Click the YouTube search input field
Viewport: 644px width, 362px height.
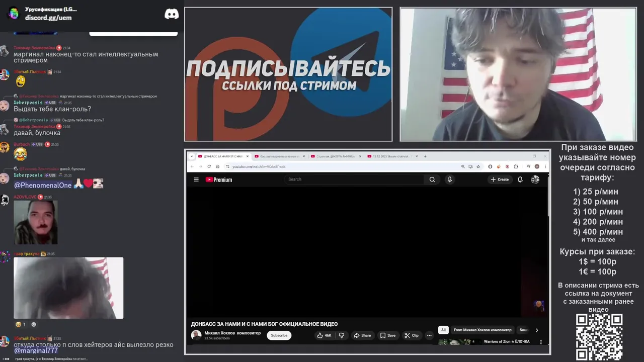click(355, 179)
